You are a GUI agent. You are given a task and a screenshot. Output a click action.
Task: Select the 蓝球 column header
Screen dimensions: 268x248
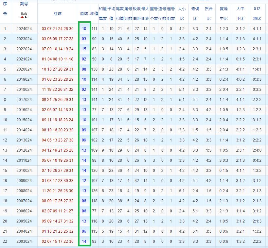pyautogui.click(x=84, y=14)
